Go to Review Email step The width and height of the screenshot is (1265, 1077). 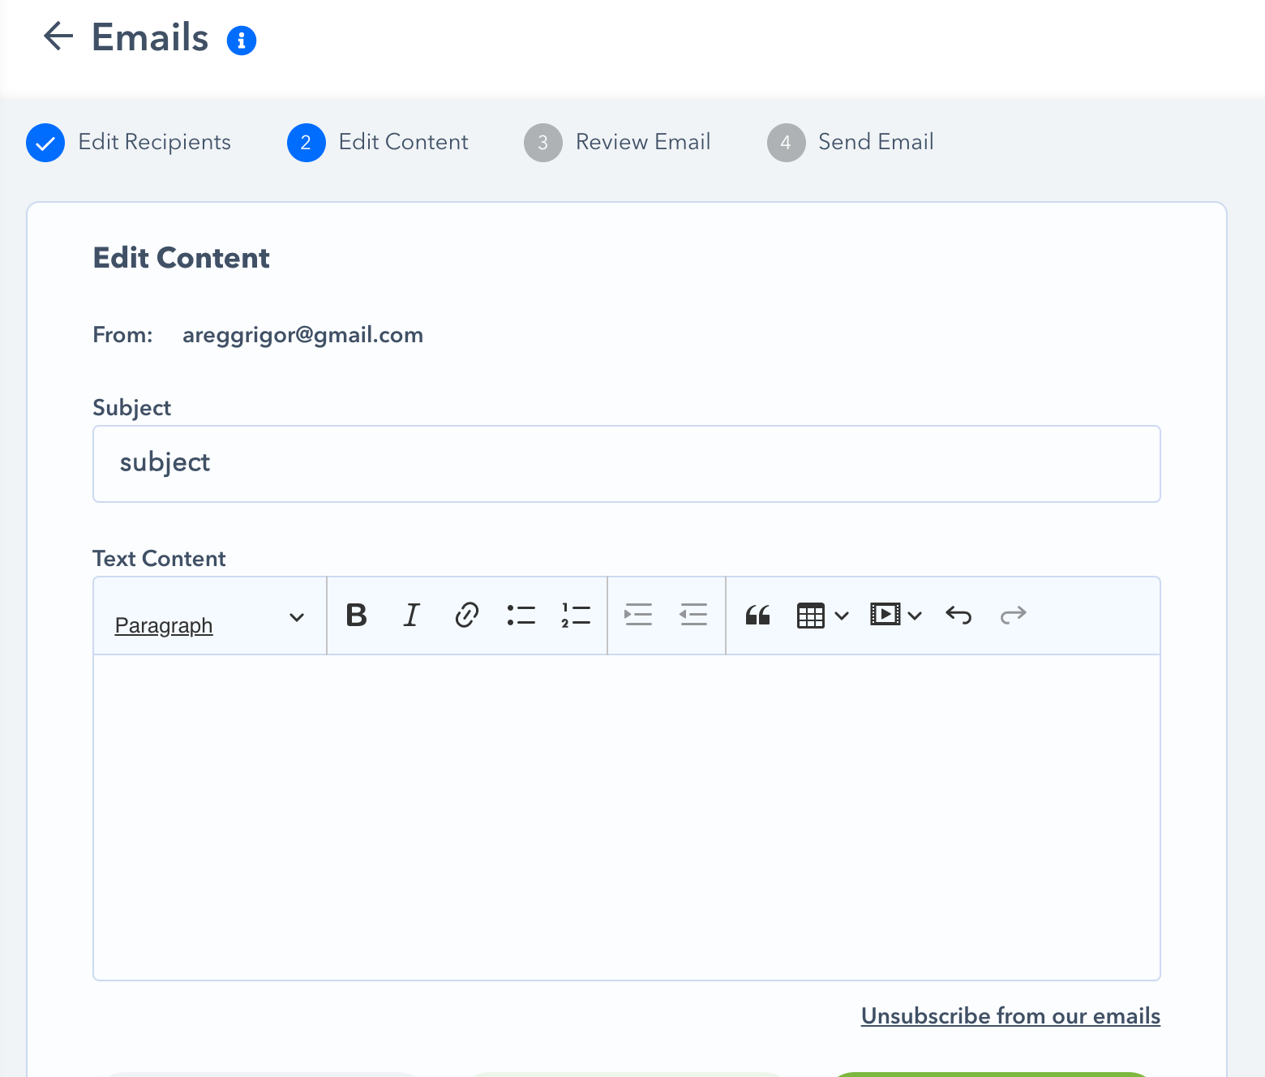coord(617,143)
